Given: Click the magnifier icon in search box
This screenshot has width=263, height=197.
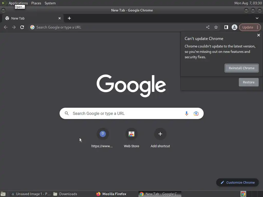Looking at the screenshot, I should tap(67, 113).
